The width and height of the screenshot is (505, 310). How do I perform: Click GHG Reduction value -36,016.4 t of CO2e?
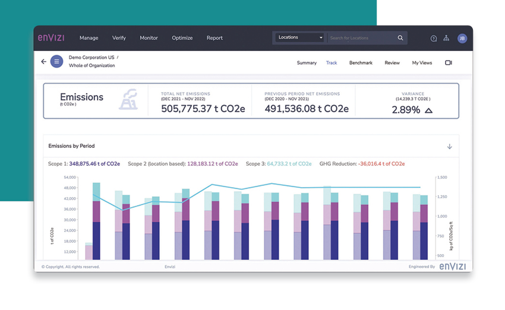(381, 163)
